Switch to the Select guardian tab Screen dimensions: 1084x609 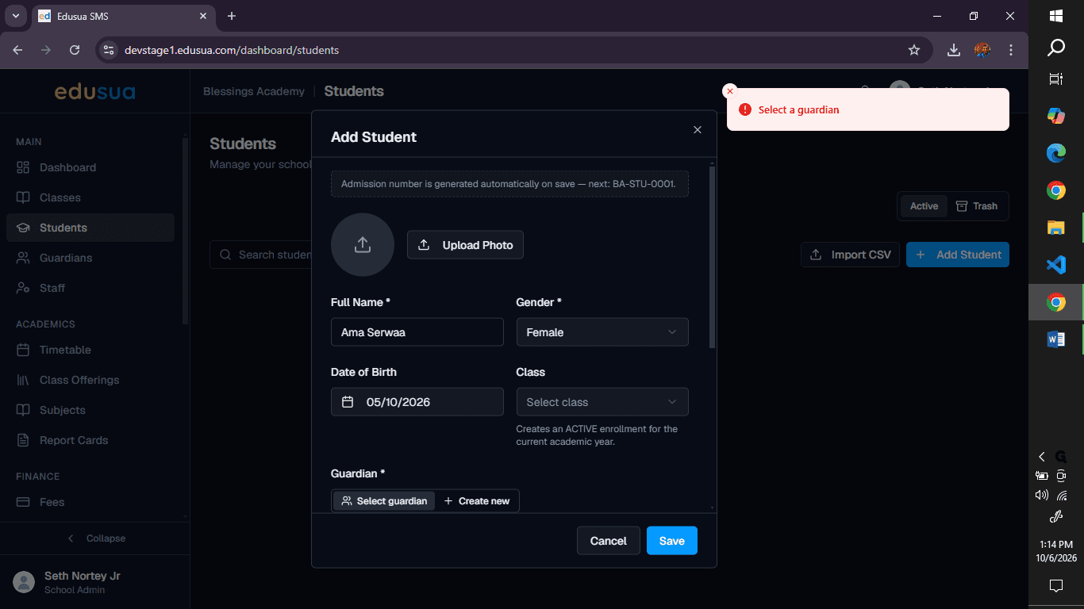pos(384,501)
